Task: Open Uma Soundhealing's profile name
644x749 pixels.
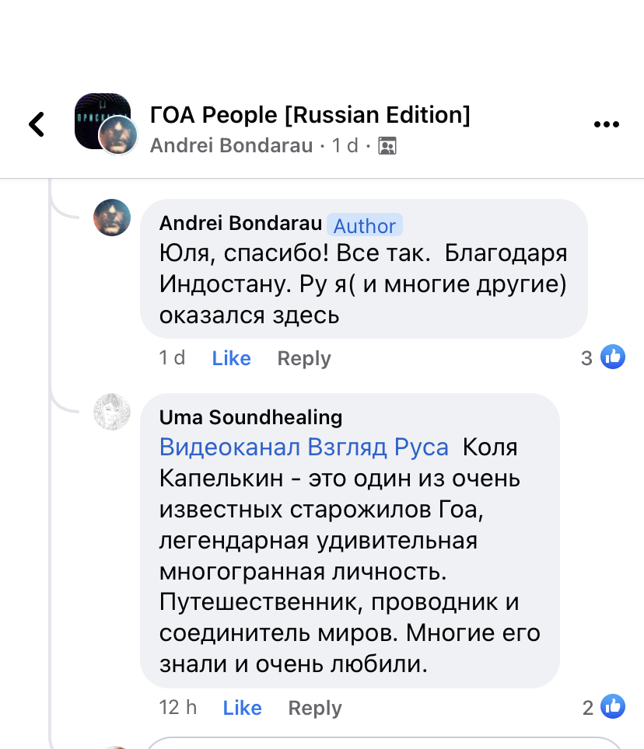Action: tap(250, 417)
